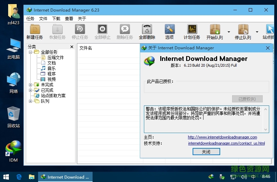Open the 查看 menu
The width and height of the screenshot is (277, 182).
click(69, 19)
